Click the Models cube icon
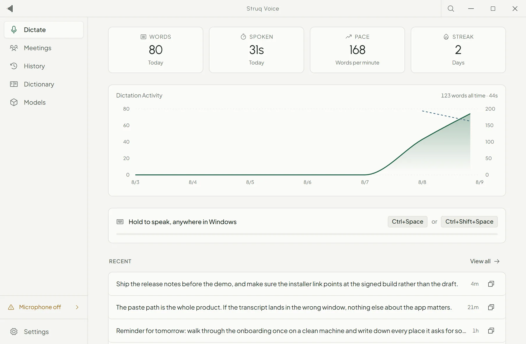Screen dimensions: 526x344 click(x=14, y=102)
